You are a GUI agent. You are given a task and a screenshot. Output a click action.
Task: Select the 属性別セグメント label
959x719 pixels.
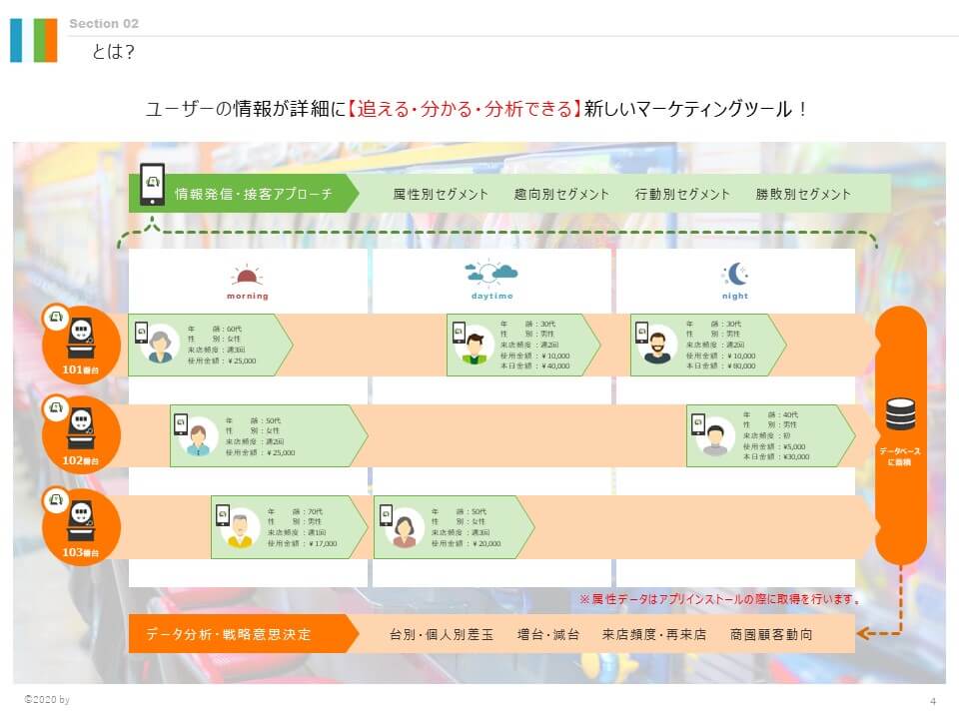coord(441,195)
